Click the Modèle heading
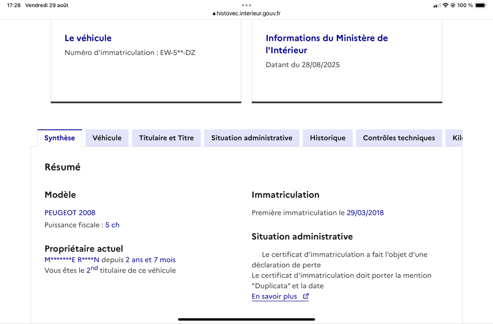This screenshot has width=493, height=324. (60, 195)
